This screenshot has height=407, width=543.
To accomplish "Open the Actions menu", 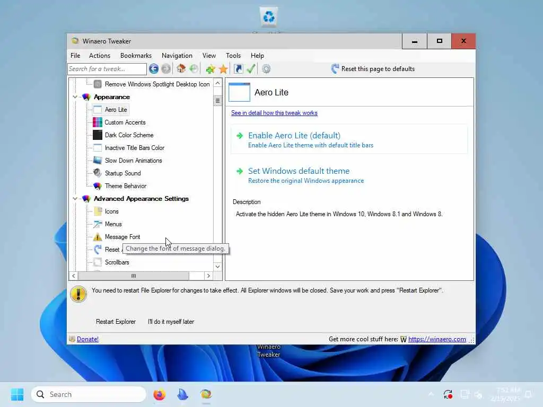I will 99,56.
